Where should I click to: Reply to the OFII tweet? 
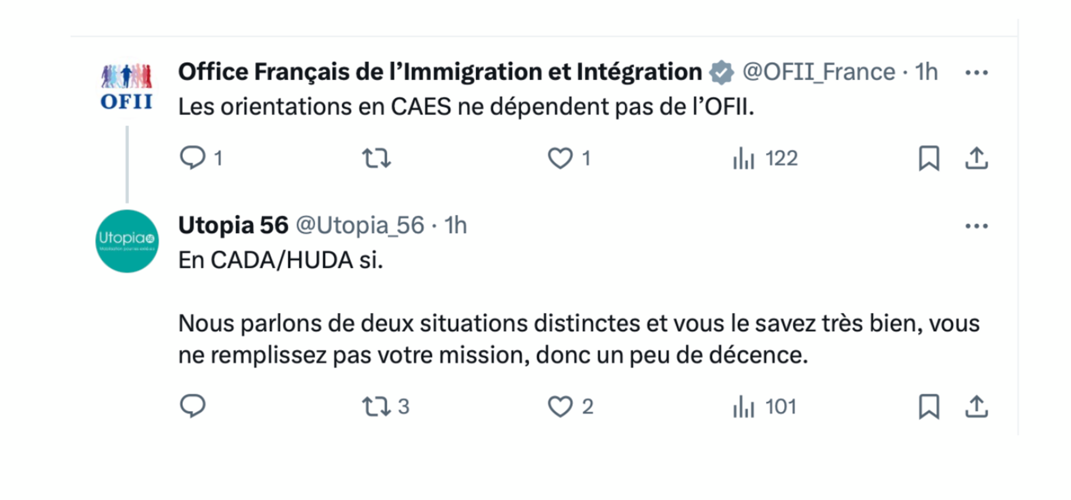[193, 158]
